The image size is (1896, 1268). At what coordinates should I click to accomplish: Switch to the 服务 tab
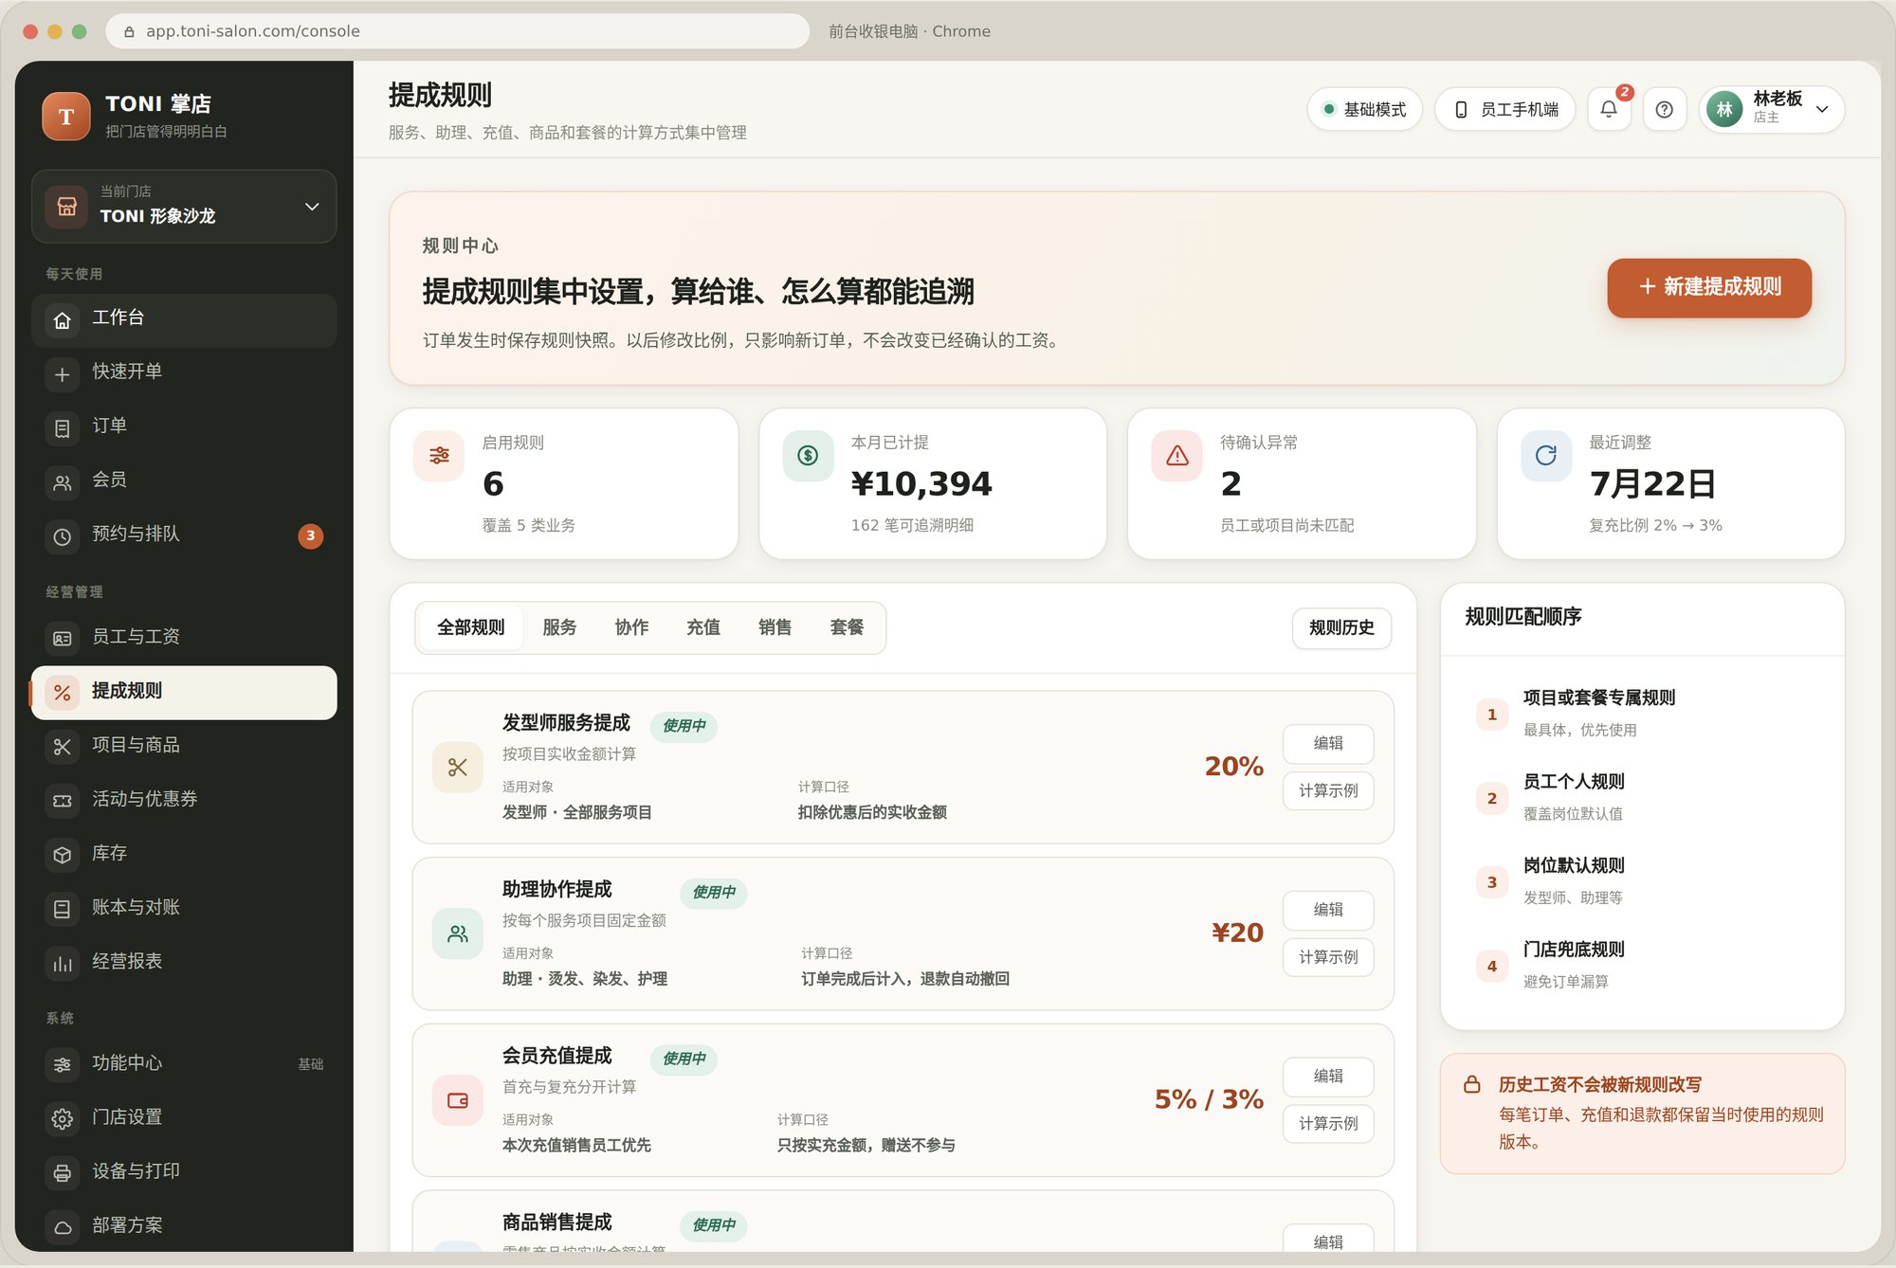pos(559,627)
